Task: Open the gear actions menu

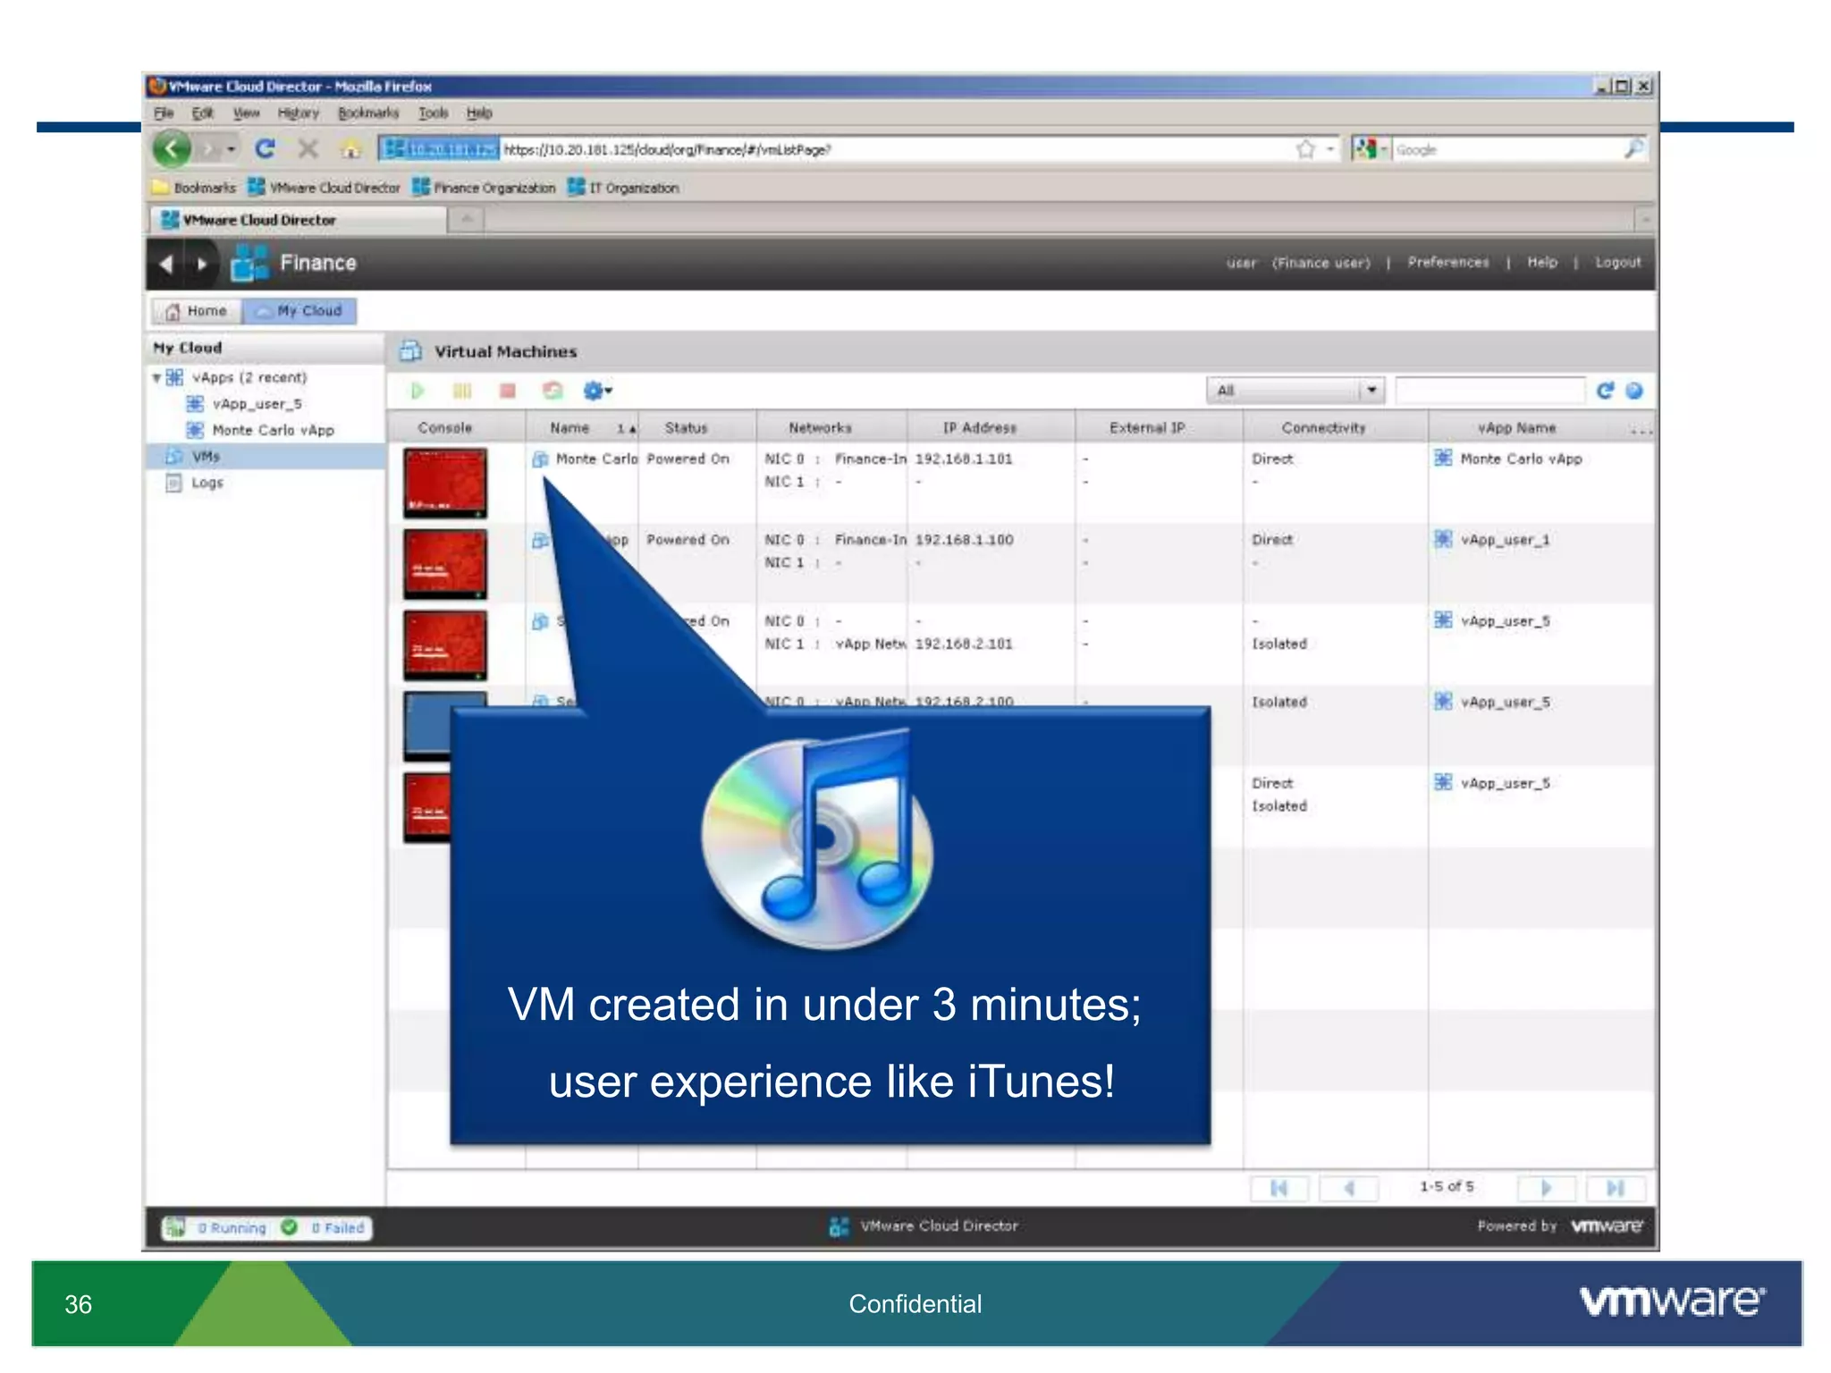Action: click(x=597, y=391)
